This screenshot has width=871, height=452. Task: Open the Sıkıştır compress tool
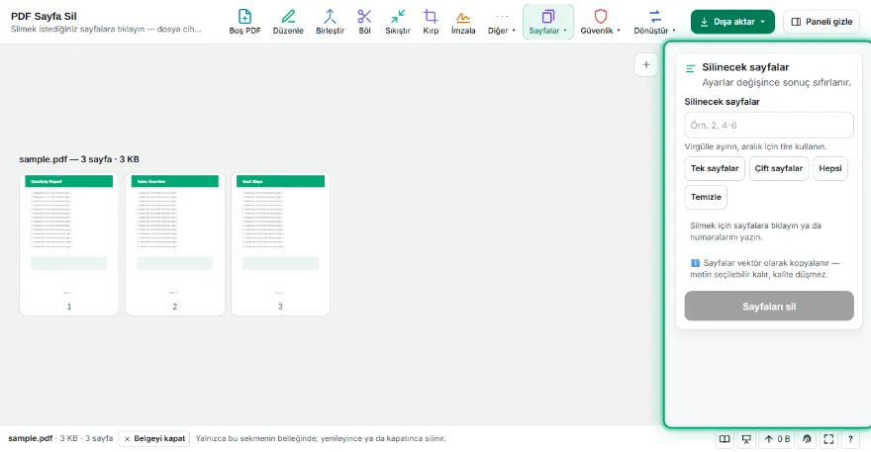(x=398, y=22)
